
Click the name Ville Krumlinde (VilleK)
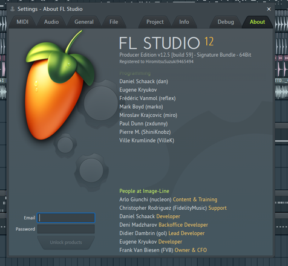click(x=146, y=140)
